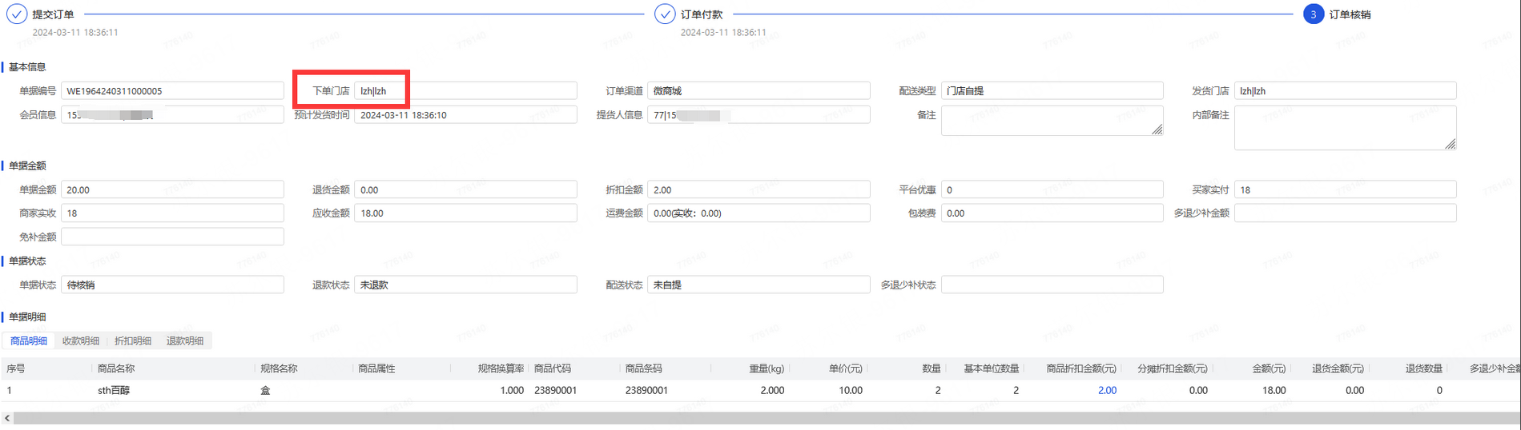Click the 提交订单 step label
The height and width of the screenshot is (430, 1521).
(x=53, y=14)
